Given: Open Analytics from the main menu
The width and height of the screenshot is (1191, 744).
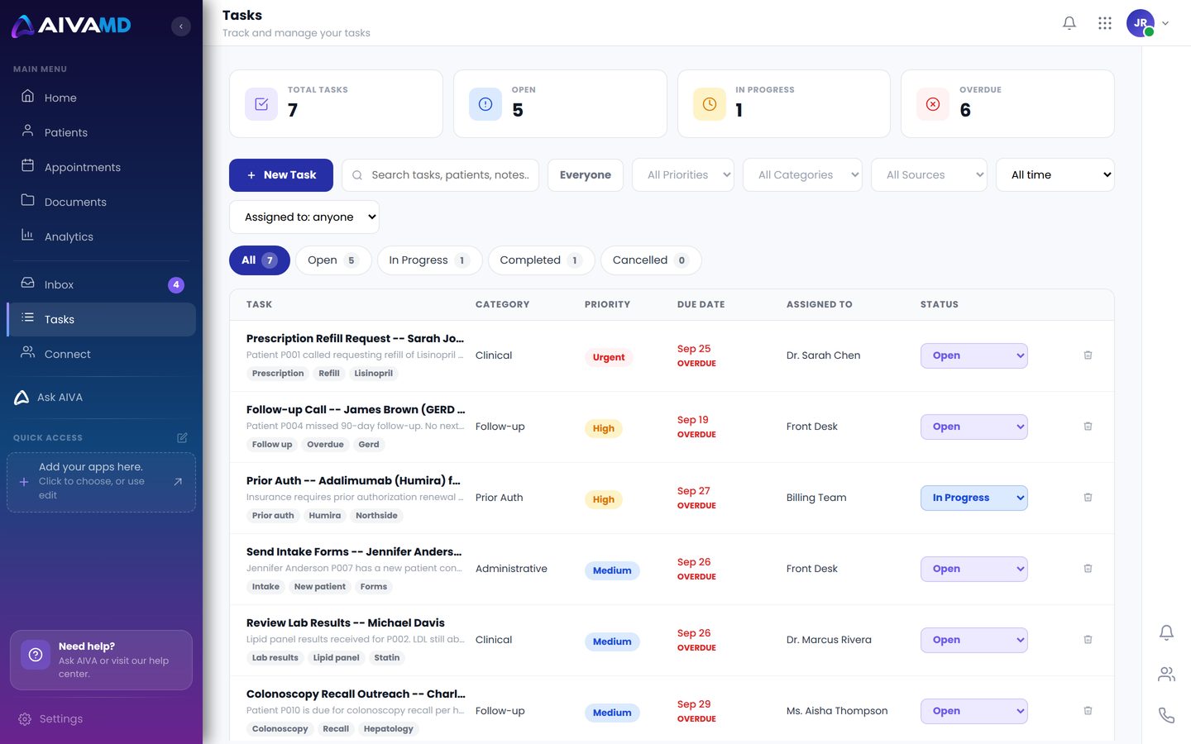Looking at the screenshot, I should 101,237.
